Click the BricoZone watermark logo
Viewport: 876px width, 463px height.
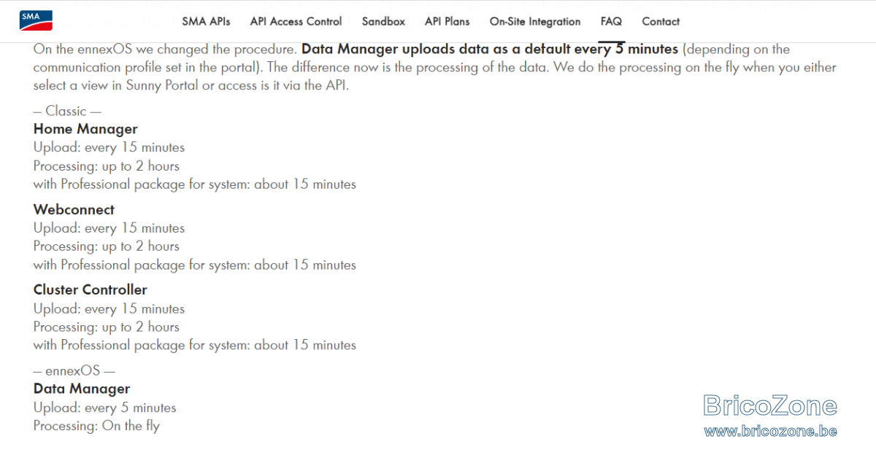point(770,405)
